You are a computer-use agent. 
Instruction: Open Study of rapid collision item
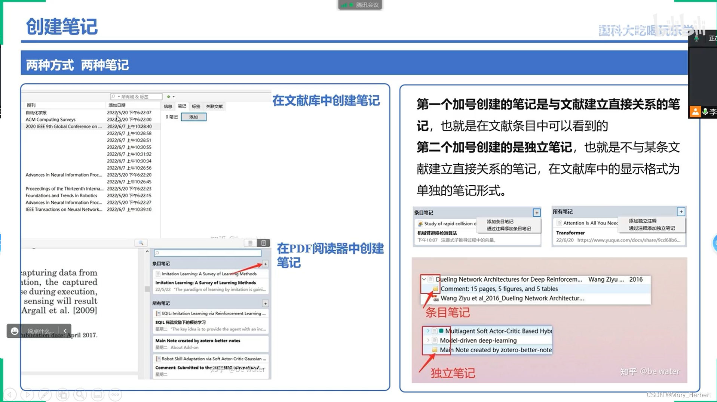447,223
